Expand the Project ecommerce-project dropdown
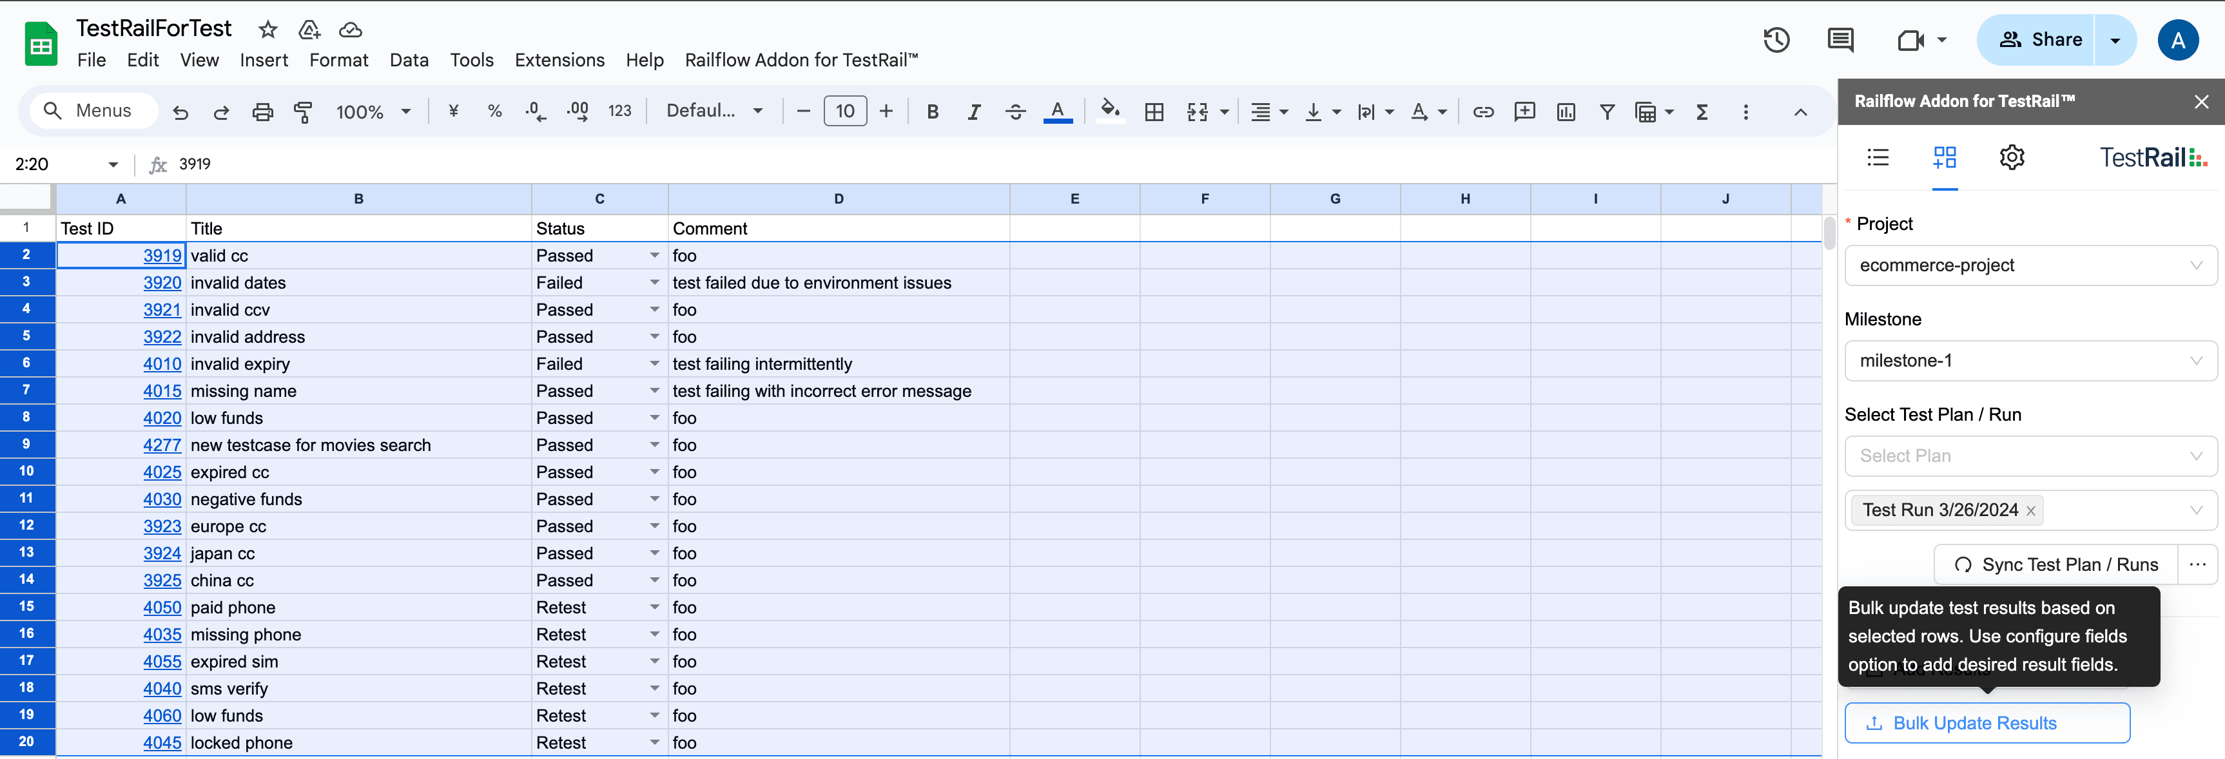2225x759 pixels. click(2030, 265)
